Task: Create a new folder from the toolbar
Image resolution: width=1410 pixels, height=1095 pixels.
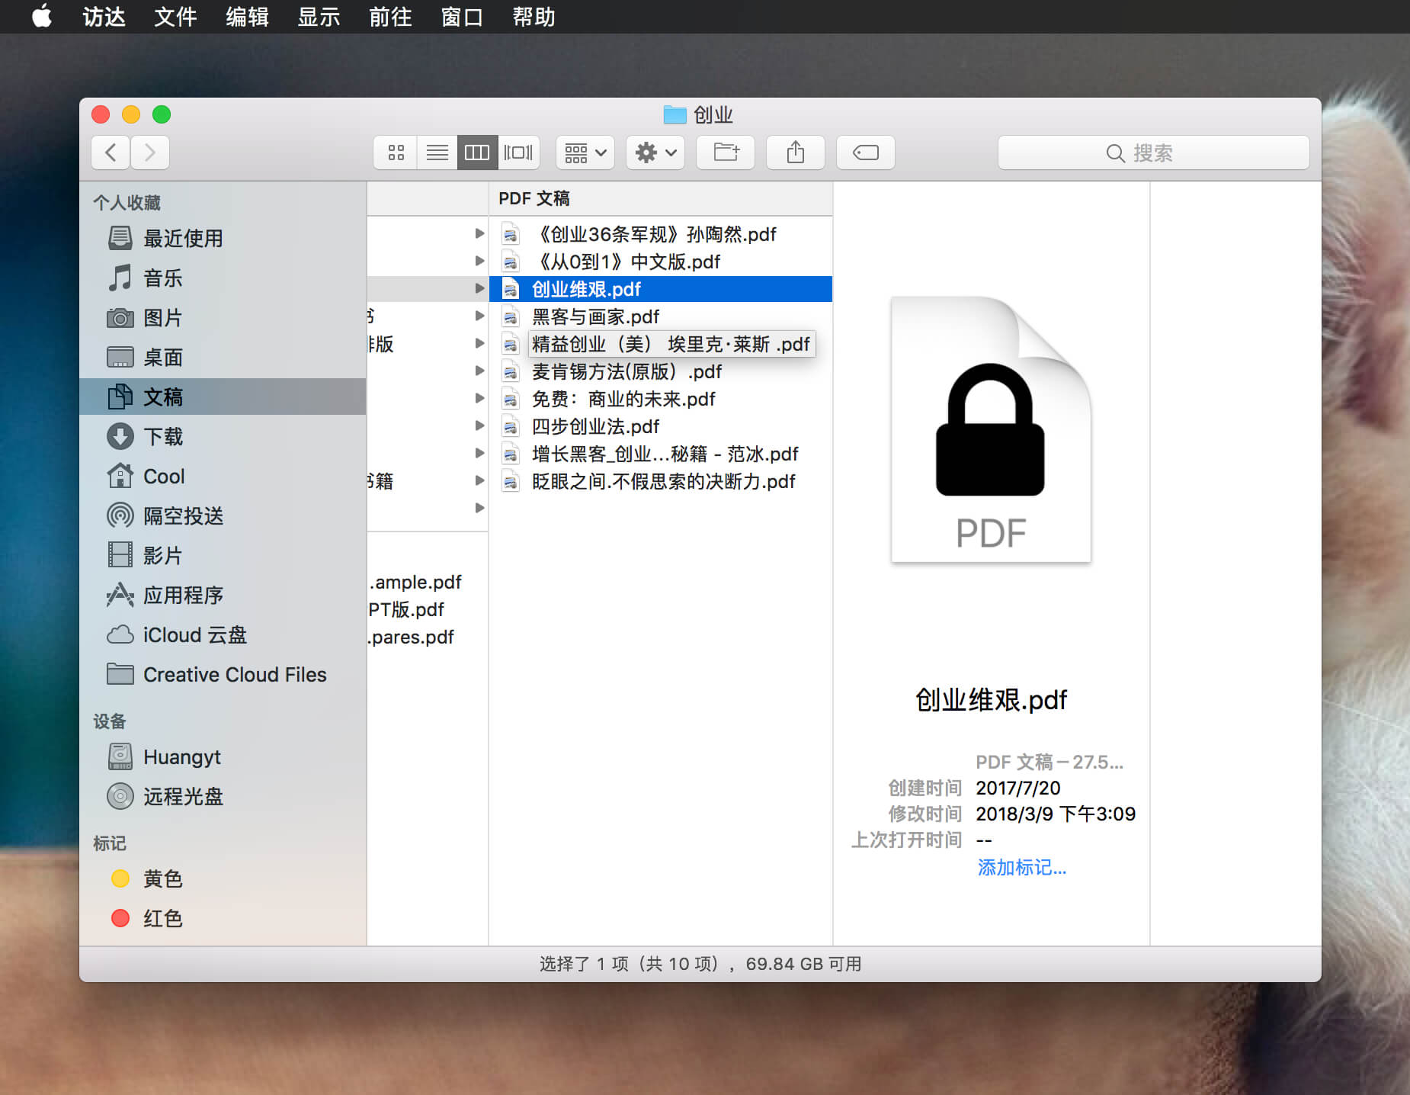Action: coord(725,153)
